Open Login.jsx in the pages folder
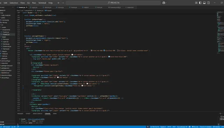The height and width of the screenshot is (128, 224). (6, 42)
